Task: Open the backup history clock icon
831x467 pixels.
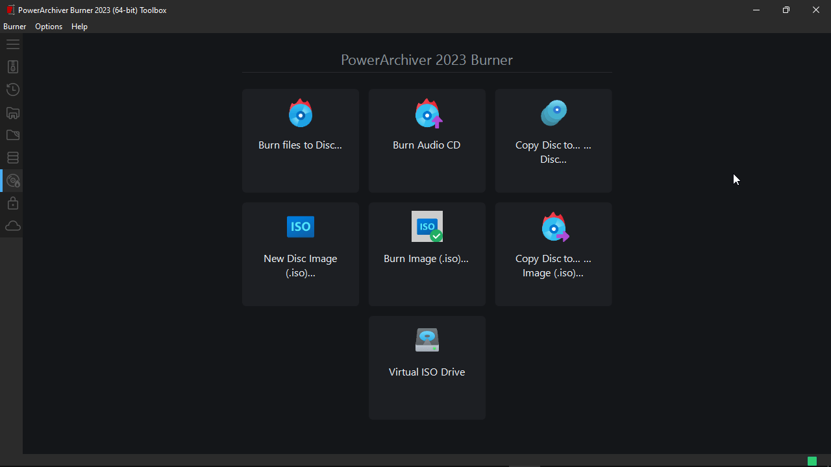Action: [x=12, y=90]
